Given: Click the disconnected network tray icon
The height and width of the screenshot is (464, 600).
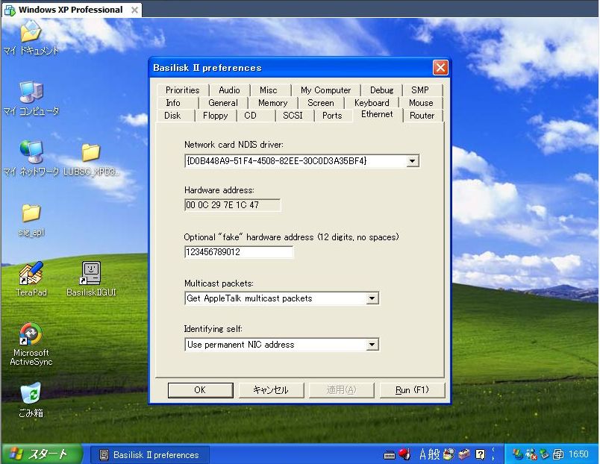Looking at the screenshot, I should [x=531, y=454].
